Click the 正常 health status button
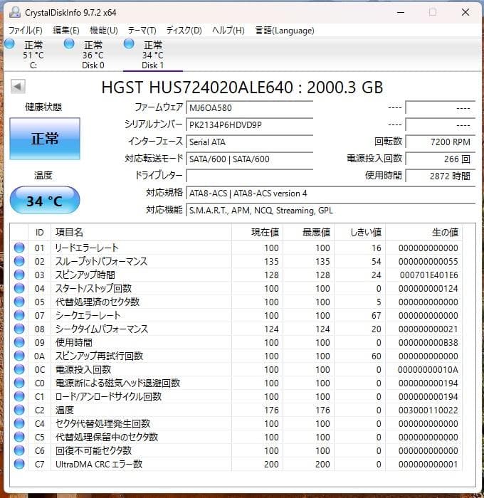The width and height of the screenshot is (484, 498). click(x=45, y=139)
